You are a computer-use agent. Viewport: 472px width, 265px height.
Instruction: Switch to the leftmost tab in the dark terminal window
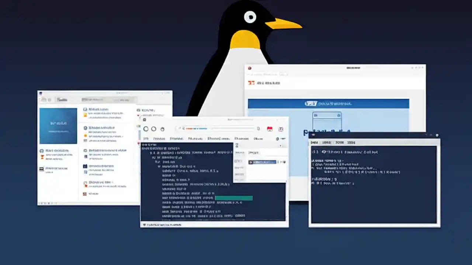(315, 142)
